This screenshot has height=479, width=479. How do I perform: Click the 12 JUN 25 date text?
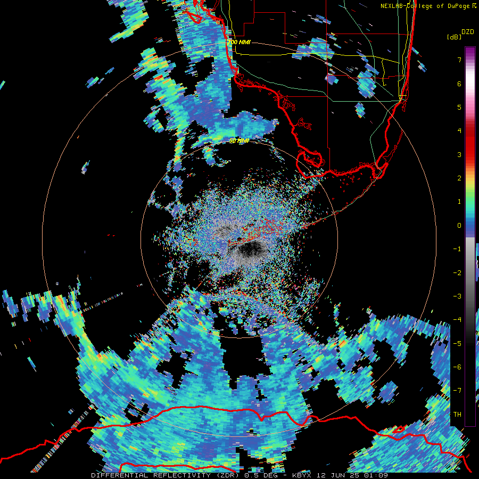[337, 475]
